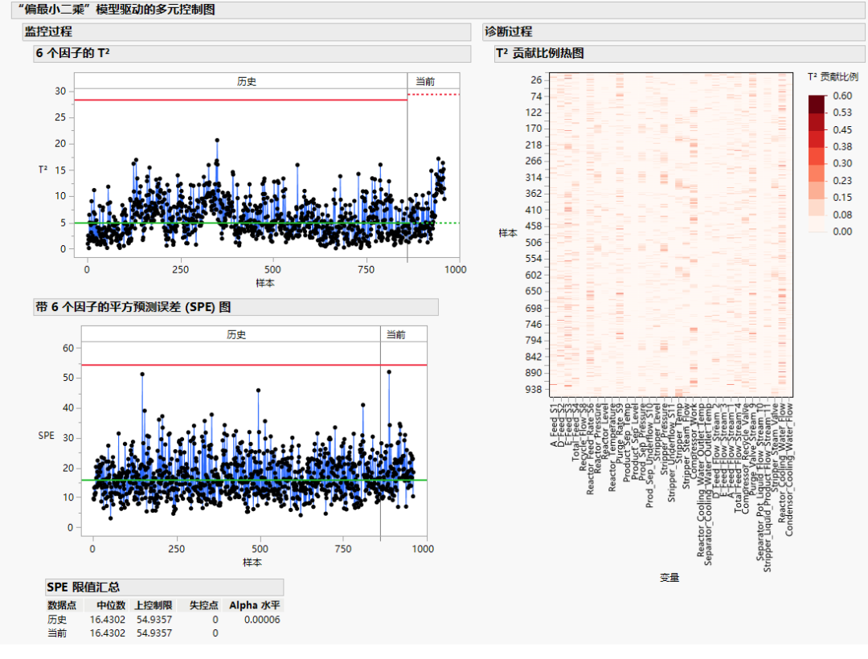Screen dimensions: 868x659
Task: Select the 历史 row in SPE table
Action: point(164,619)
